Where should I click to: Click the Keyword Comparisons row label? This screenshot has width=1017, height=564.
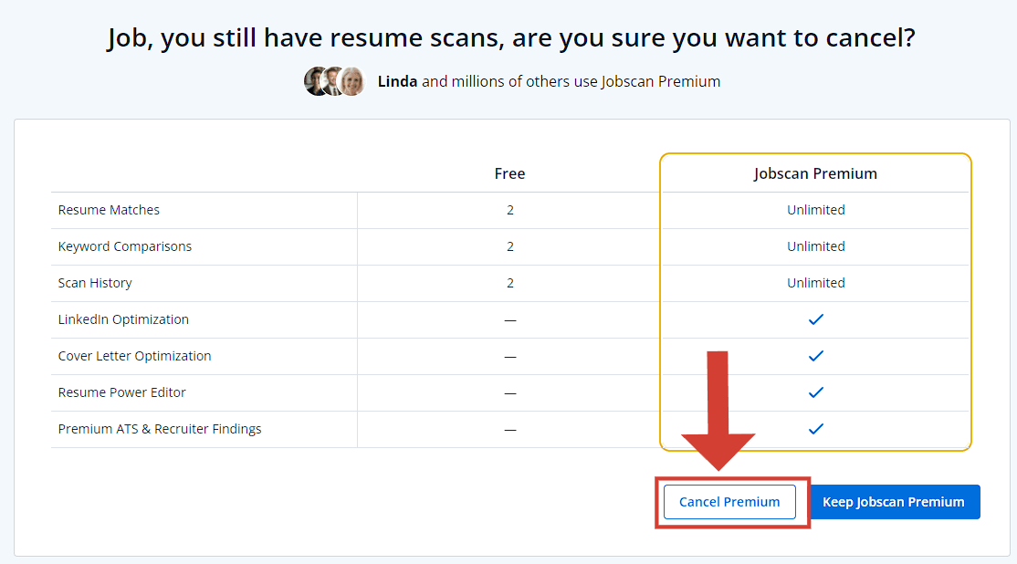tap(125, 246)
